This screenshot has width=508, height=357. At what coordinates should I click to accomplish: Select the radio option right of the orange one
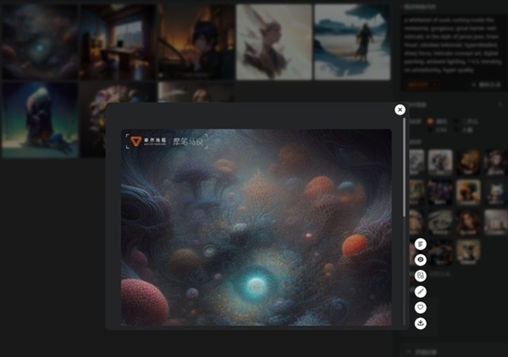pyautogui.click(x=457, y=121)
